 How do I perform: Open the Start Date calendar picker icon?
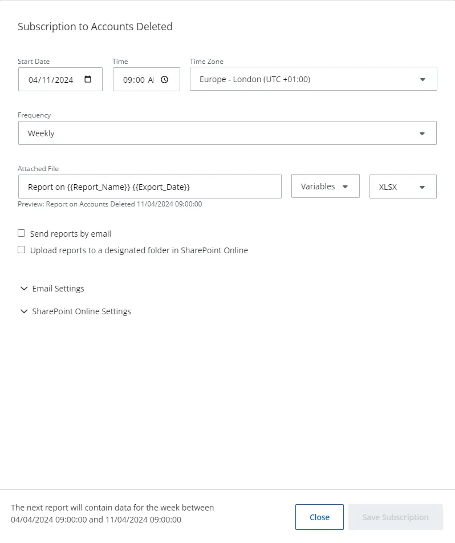tap(88, 79)
